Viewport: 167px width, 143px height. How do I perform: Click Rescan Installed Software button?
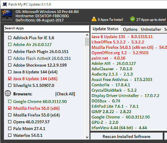pos(127,136)
